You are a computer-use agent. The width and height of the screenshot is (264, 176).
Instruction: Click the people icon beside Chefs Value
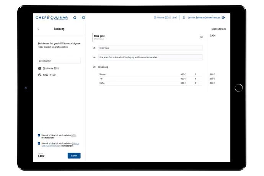point(95,48)
